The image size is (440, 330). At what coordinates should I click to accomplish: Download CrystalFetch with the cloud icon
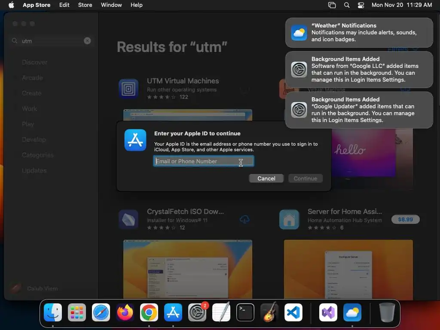(244, 220)
